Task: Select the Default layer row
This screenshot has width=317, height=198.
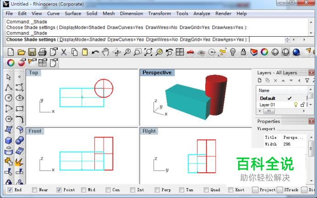Action: [283, 98]
